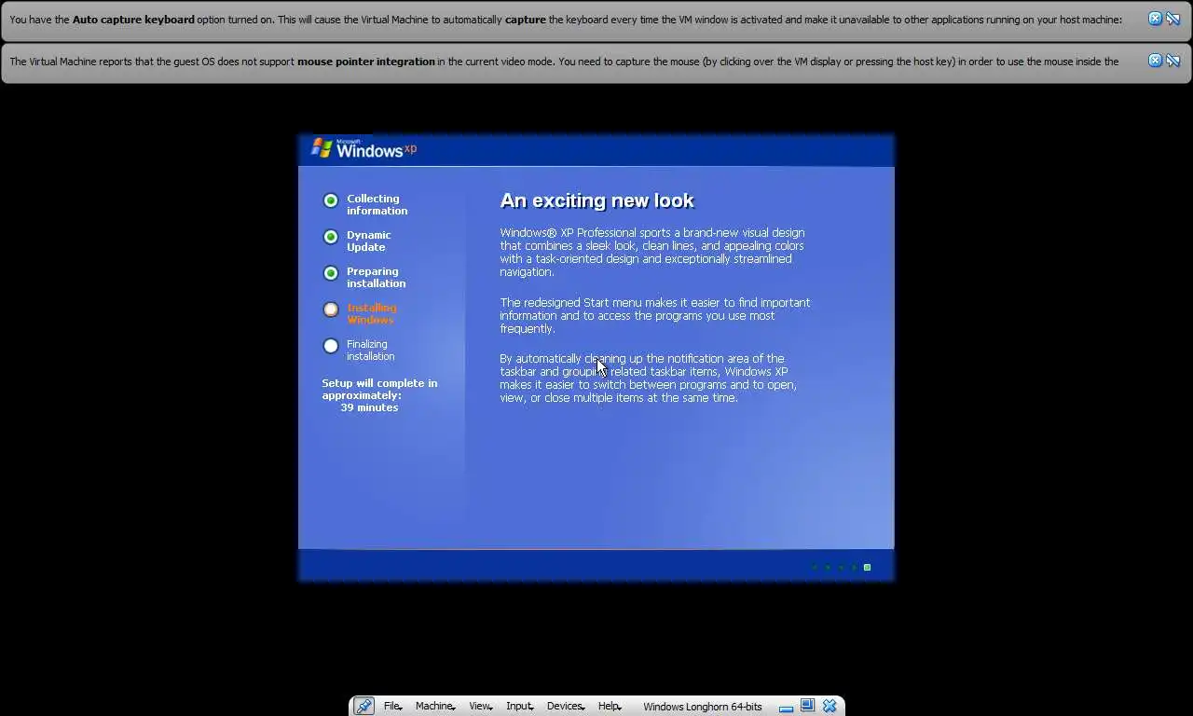Dismiss the Auto capture keyboard notification
The image size is (1193, 716).
[x=1155, y=19]
